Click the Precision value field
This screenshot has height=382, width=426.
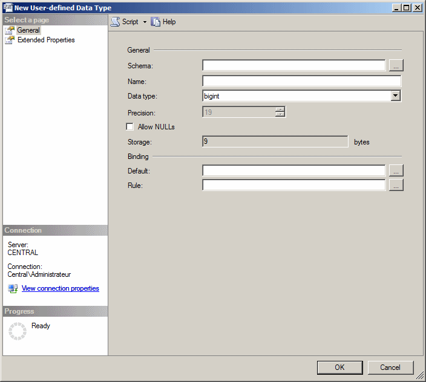[x=239, y=112]
